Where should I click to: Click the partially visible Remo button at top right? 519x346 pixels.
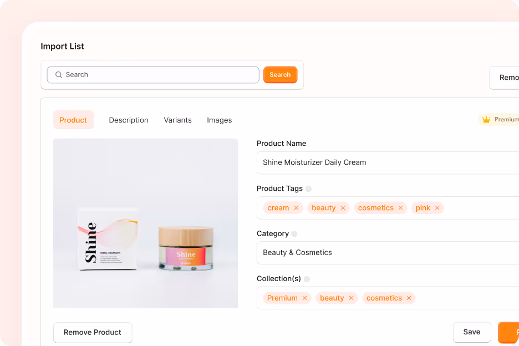coord(505,78)
